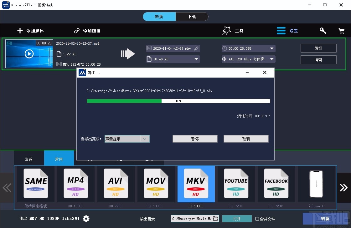The height and width of the screenshot is (228, 351).
Task: Click the 添加链接 chain link icon
Action: 77,30
